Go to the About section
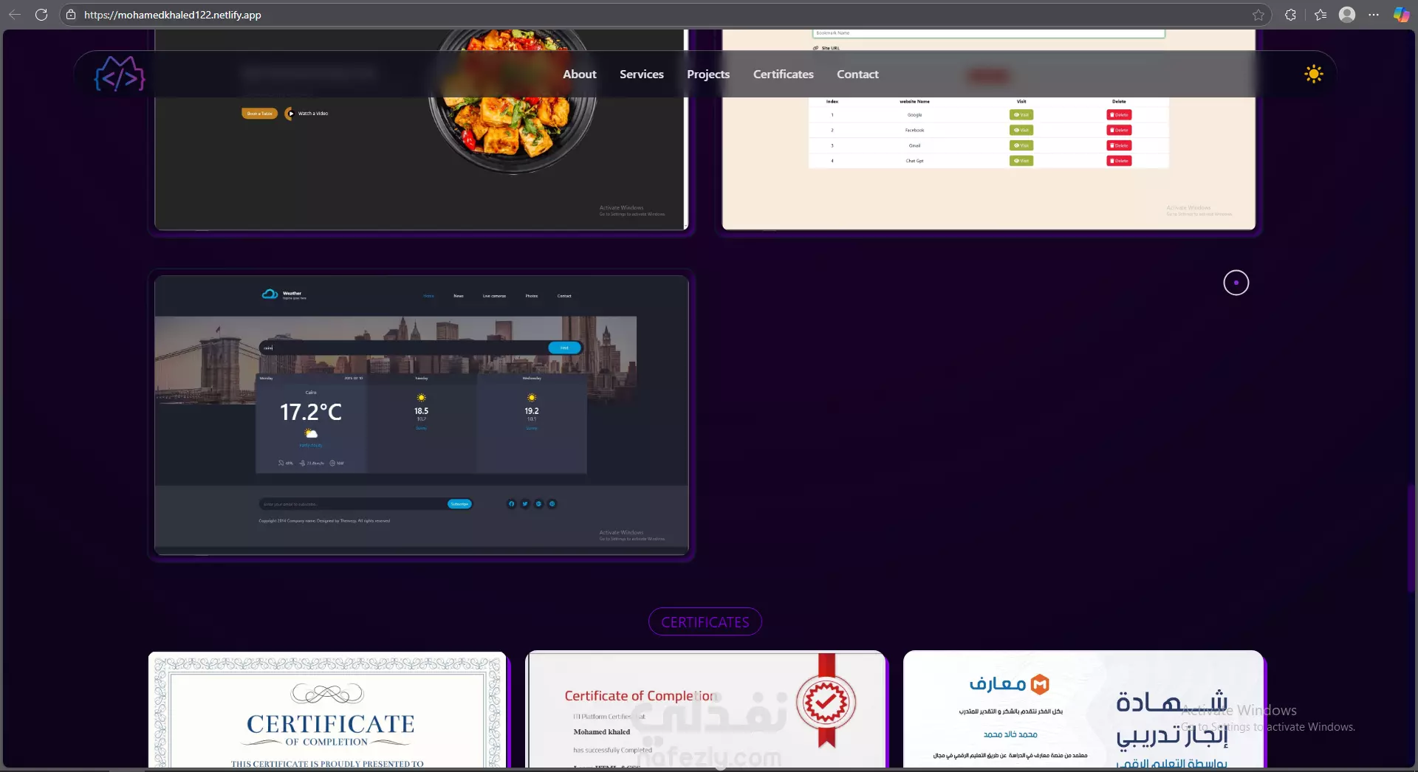 pyautogui.click(x=579, y=75)
